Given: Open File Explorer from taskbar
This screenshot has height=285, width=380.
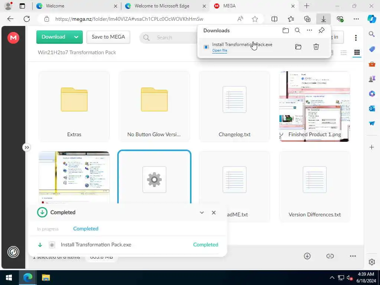Looking at the screenshot, I should click(46, 278).
